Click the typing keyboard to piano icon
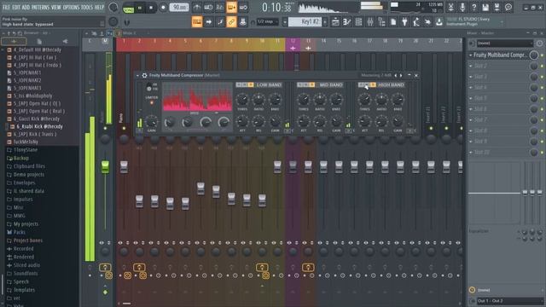546x307 pixels. 197,22
